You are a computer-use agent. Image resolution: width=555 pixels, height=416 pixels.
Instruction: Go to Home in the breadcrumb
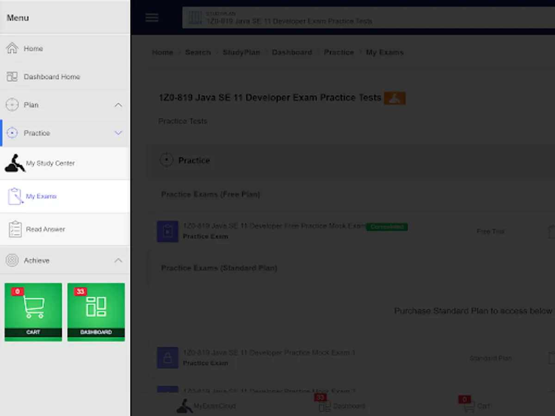coord(162,52)
